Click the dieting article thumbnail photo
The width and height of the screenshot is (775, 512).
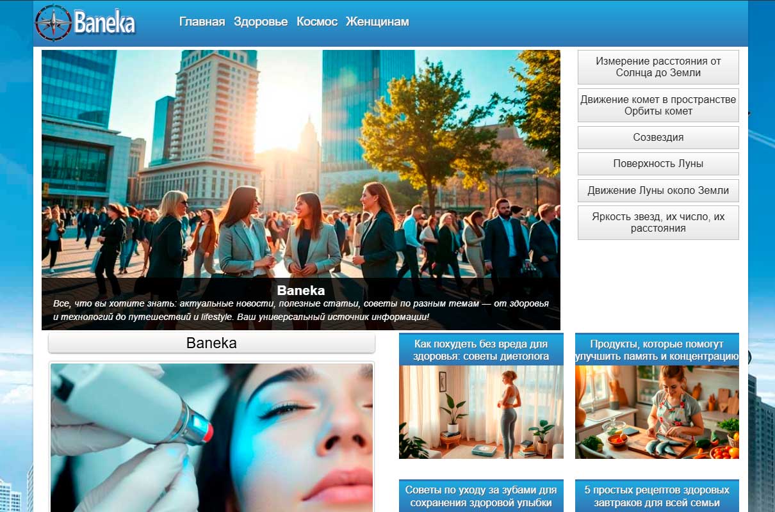(x=481, y=410)
